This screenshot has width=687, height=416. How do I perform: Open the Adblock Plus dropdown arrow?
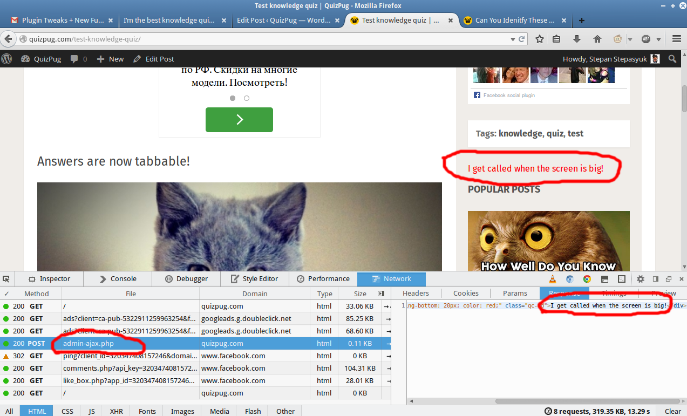(x=659, y=39)
